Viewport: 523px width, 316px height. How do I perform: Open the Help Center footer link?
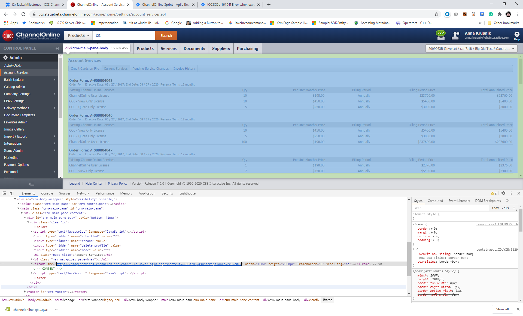pyautogui.click(x=94, y=184)
